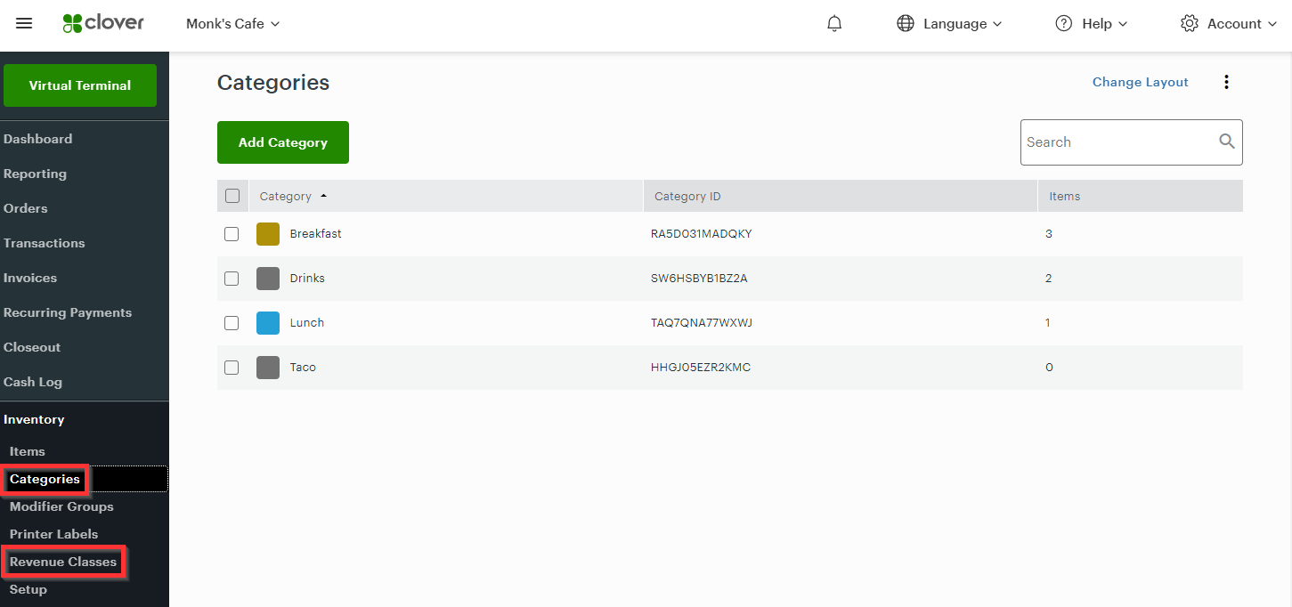Click the Category column header

[x=445, y=196]
